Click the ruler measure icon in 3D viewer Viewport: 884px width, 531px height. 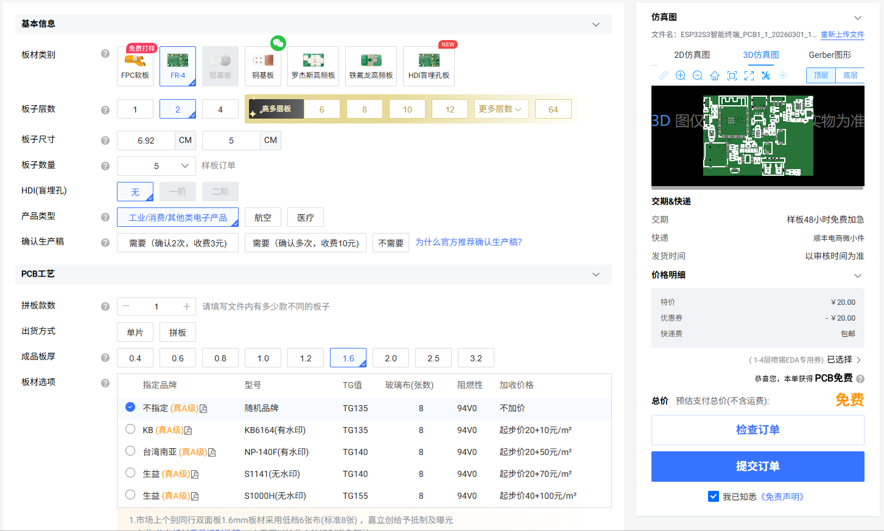pyautogui.click(x=664, y=75)
